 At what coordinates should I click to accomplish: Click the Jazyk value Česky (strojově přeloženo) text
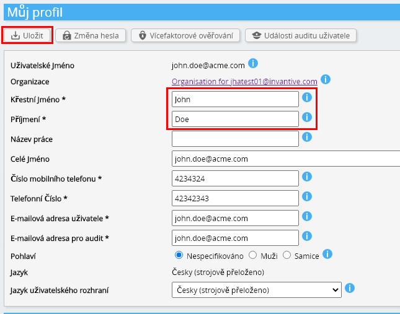tap(218, 273)
